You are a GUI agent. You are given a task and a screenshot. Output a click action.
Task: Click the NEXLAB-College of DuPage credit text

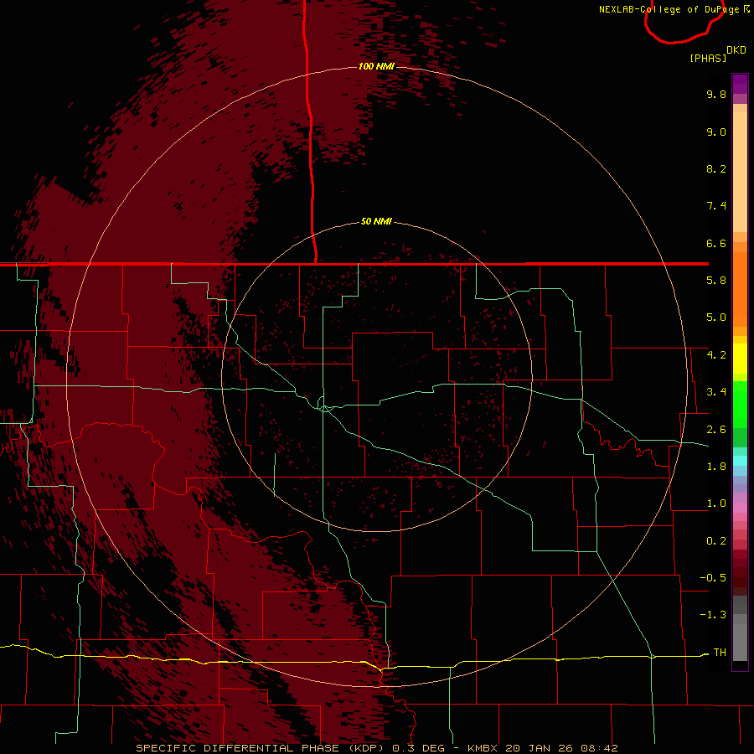pyautogui.click(x=669, y=9)
